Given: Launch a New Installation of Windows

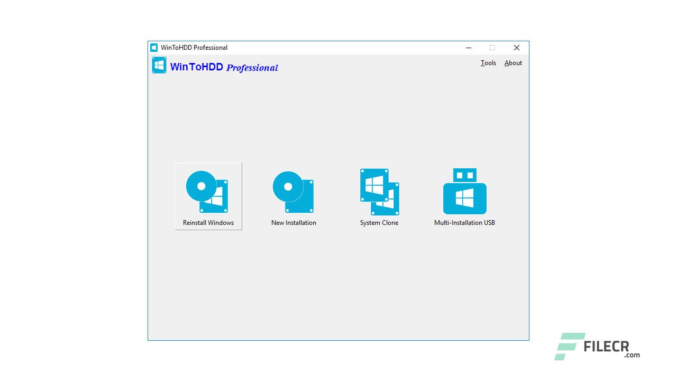Looking at the screenshot, I should pos(293,196).
